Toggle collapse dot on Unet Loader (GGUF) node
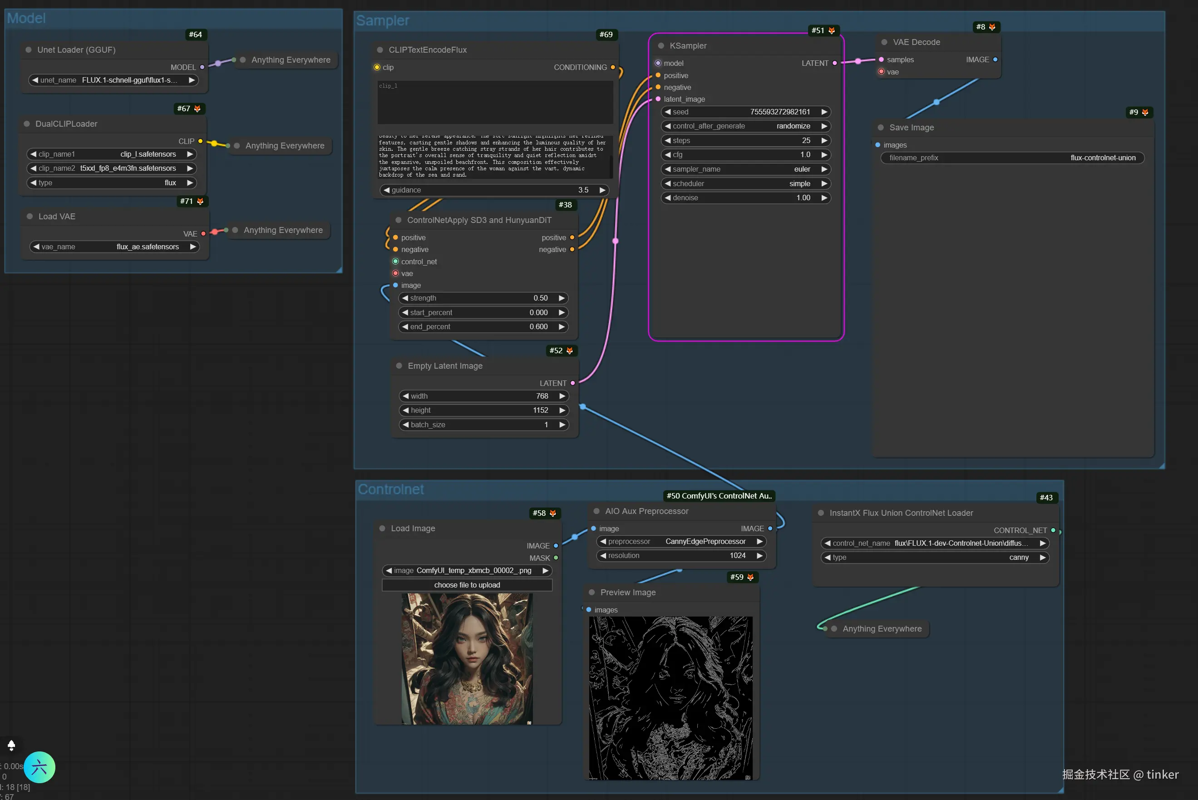The image size is (1198, 800). 29,50
